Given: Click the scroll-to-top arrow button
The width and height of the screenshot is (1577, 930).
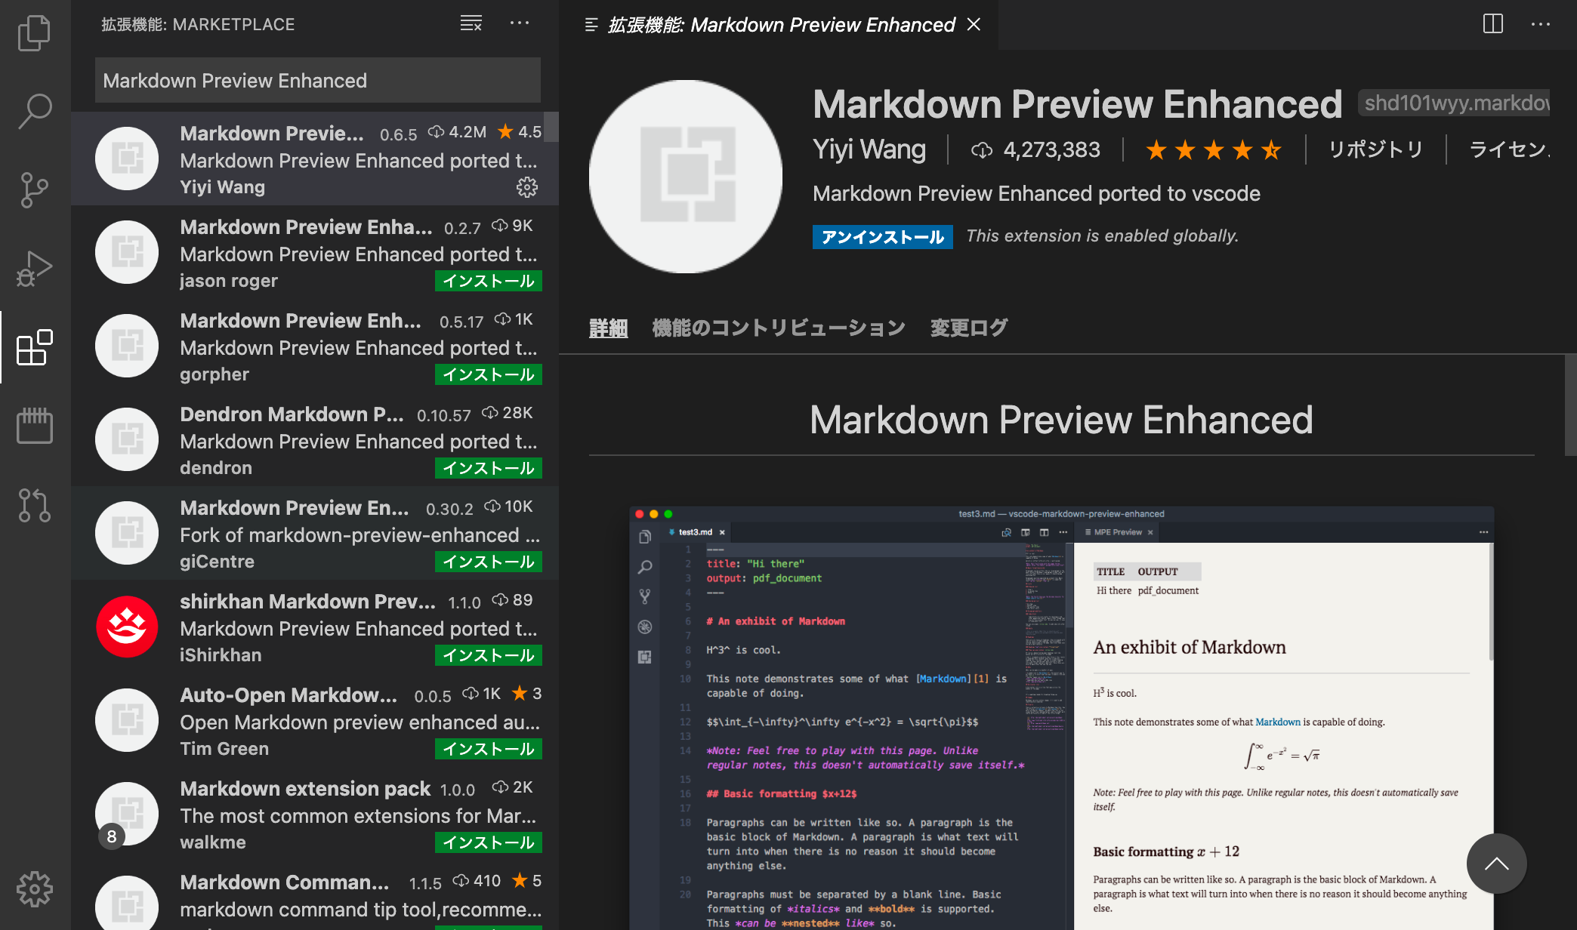Looking at the screenshot, I should (x=1496, y=864).
